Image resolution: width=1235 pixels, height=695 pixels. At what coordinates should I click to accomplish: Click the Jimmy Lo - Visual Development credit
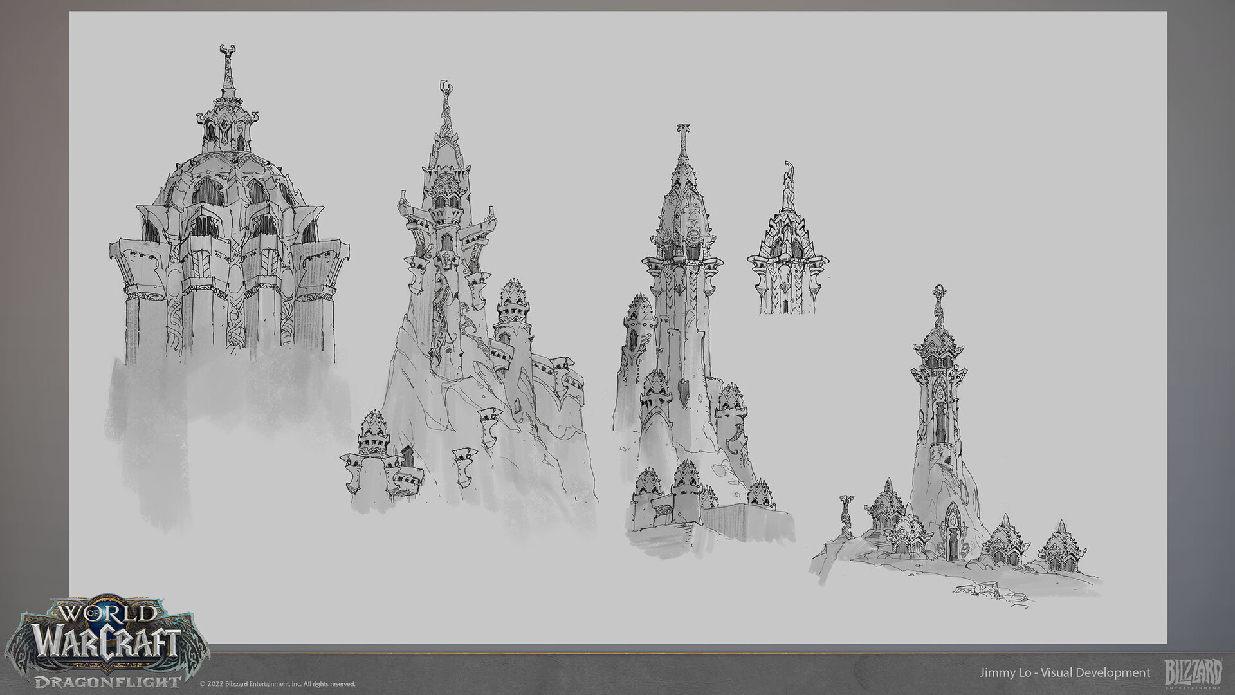pos(1064,672)
